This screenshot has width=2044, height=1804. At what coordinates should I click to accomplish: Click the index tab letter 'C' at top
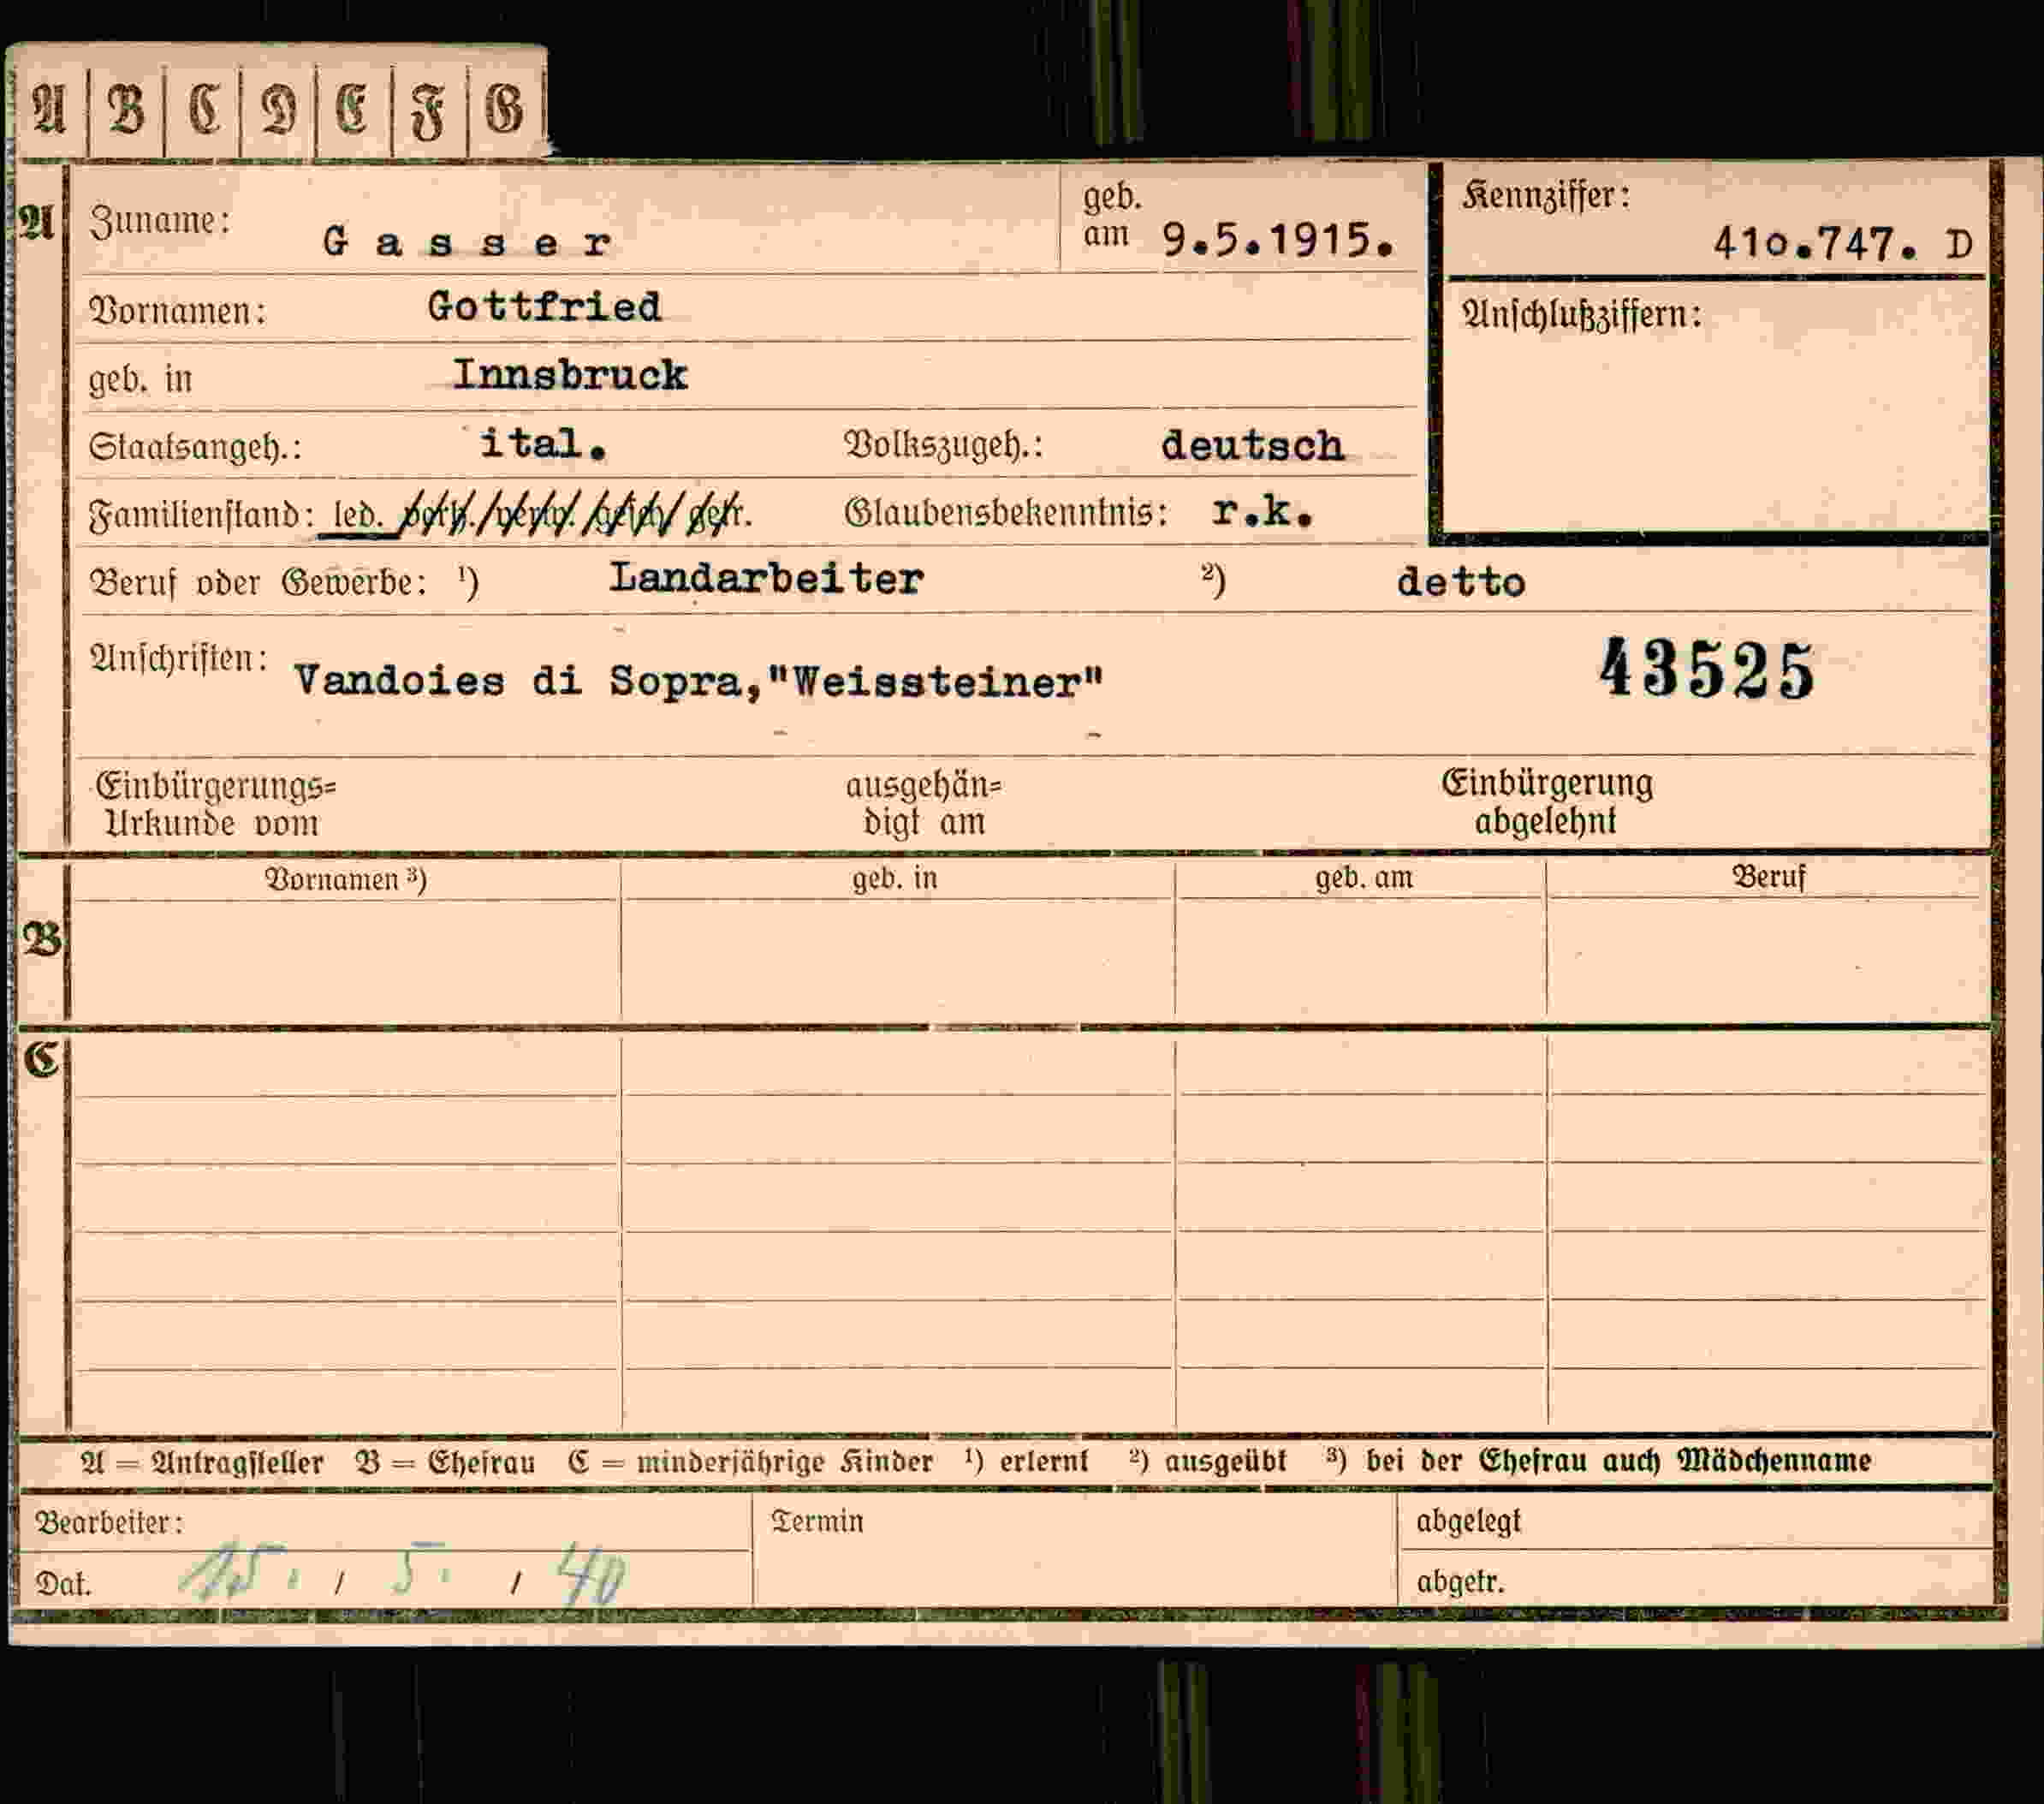pyautogui.click(x=204, y=109)
